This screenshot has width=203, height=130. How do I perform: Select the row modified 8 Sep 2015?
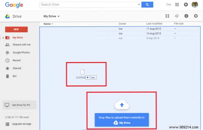120,38
